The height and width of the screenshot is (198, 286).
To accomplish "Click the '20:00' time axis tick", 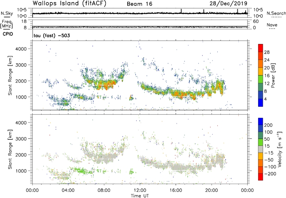I will pos(212,190).
